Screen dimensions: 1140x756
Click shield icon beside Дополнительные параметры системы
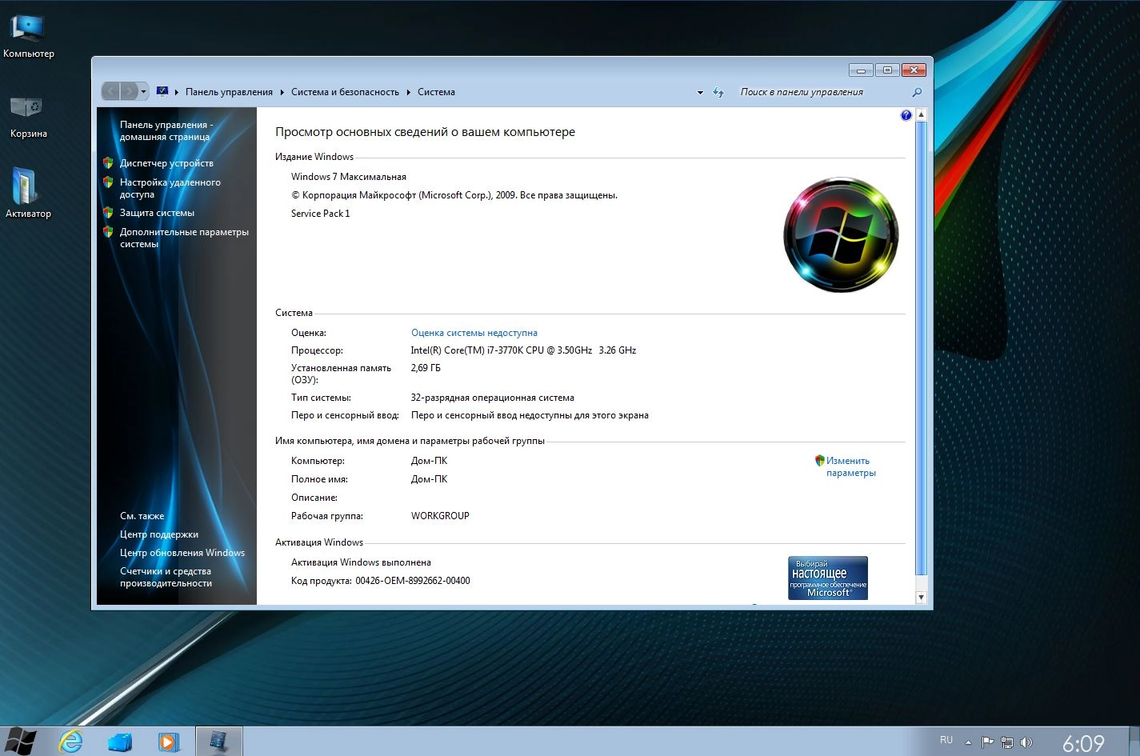pos(108,232)
